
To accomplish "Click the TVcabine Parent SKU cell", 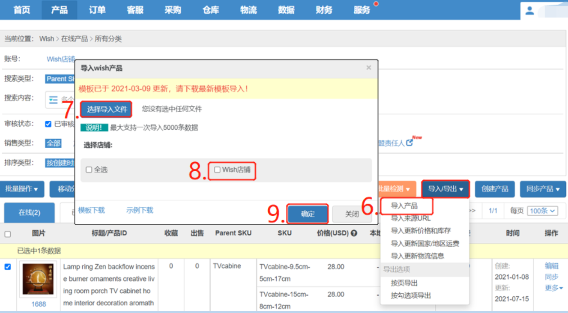I will [227, 266].
